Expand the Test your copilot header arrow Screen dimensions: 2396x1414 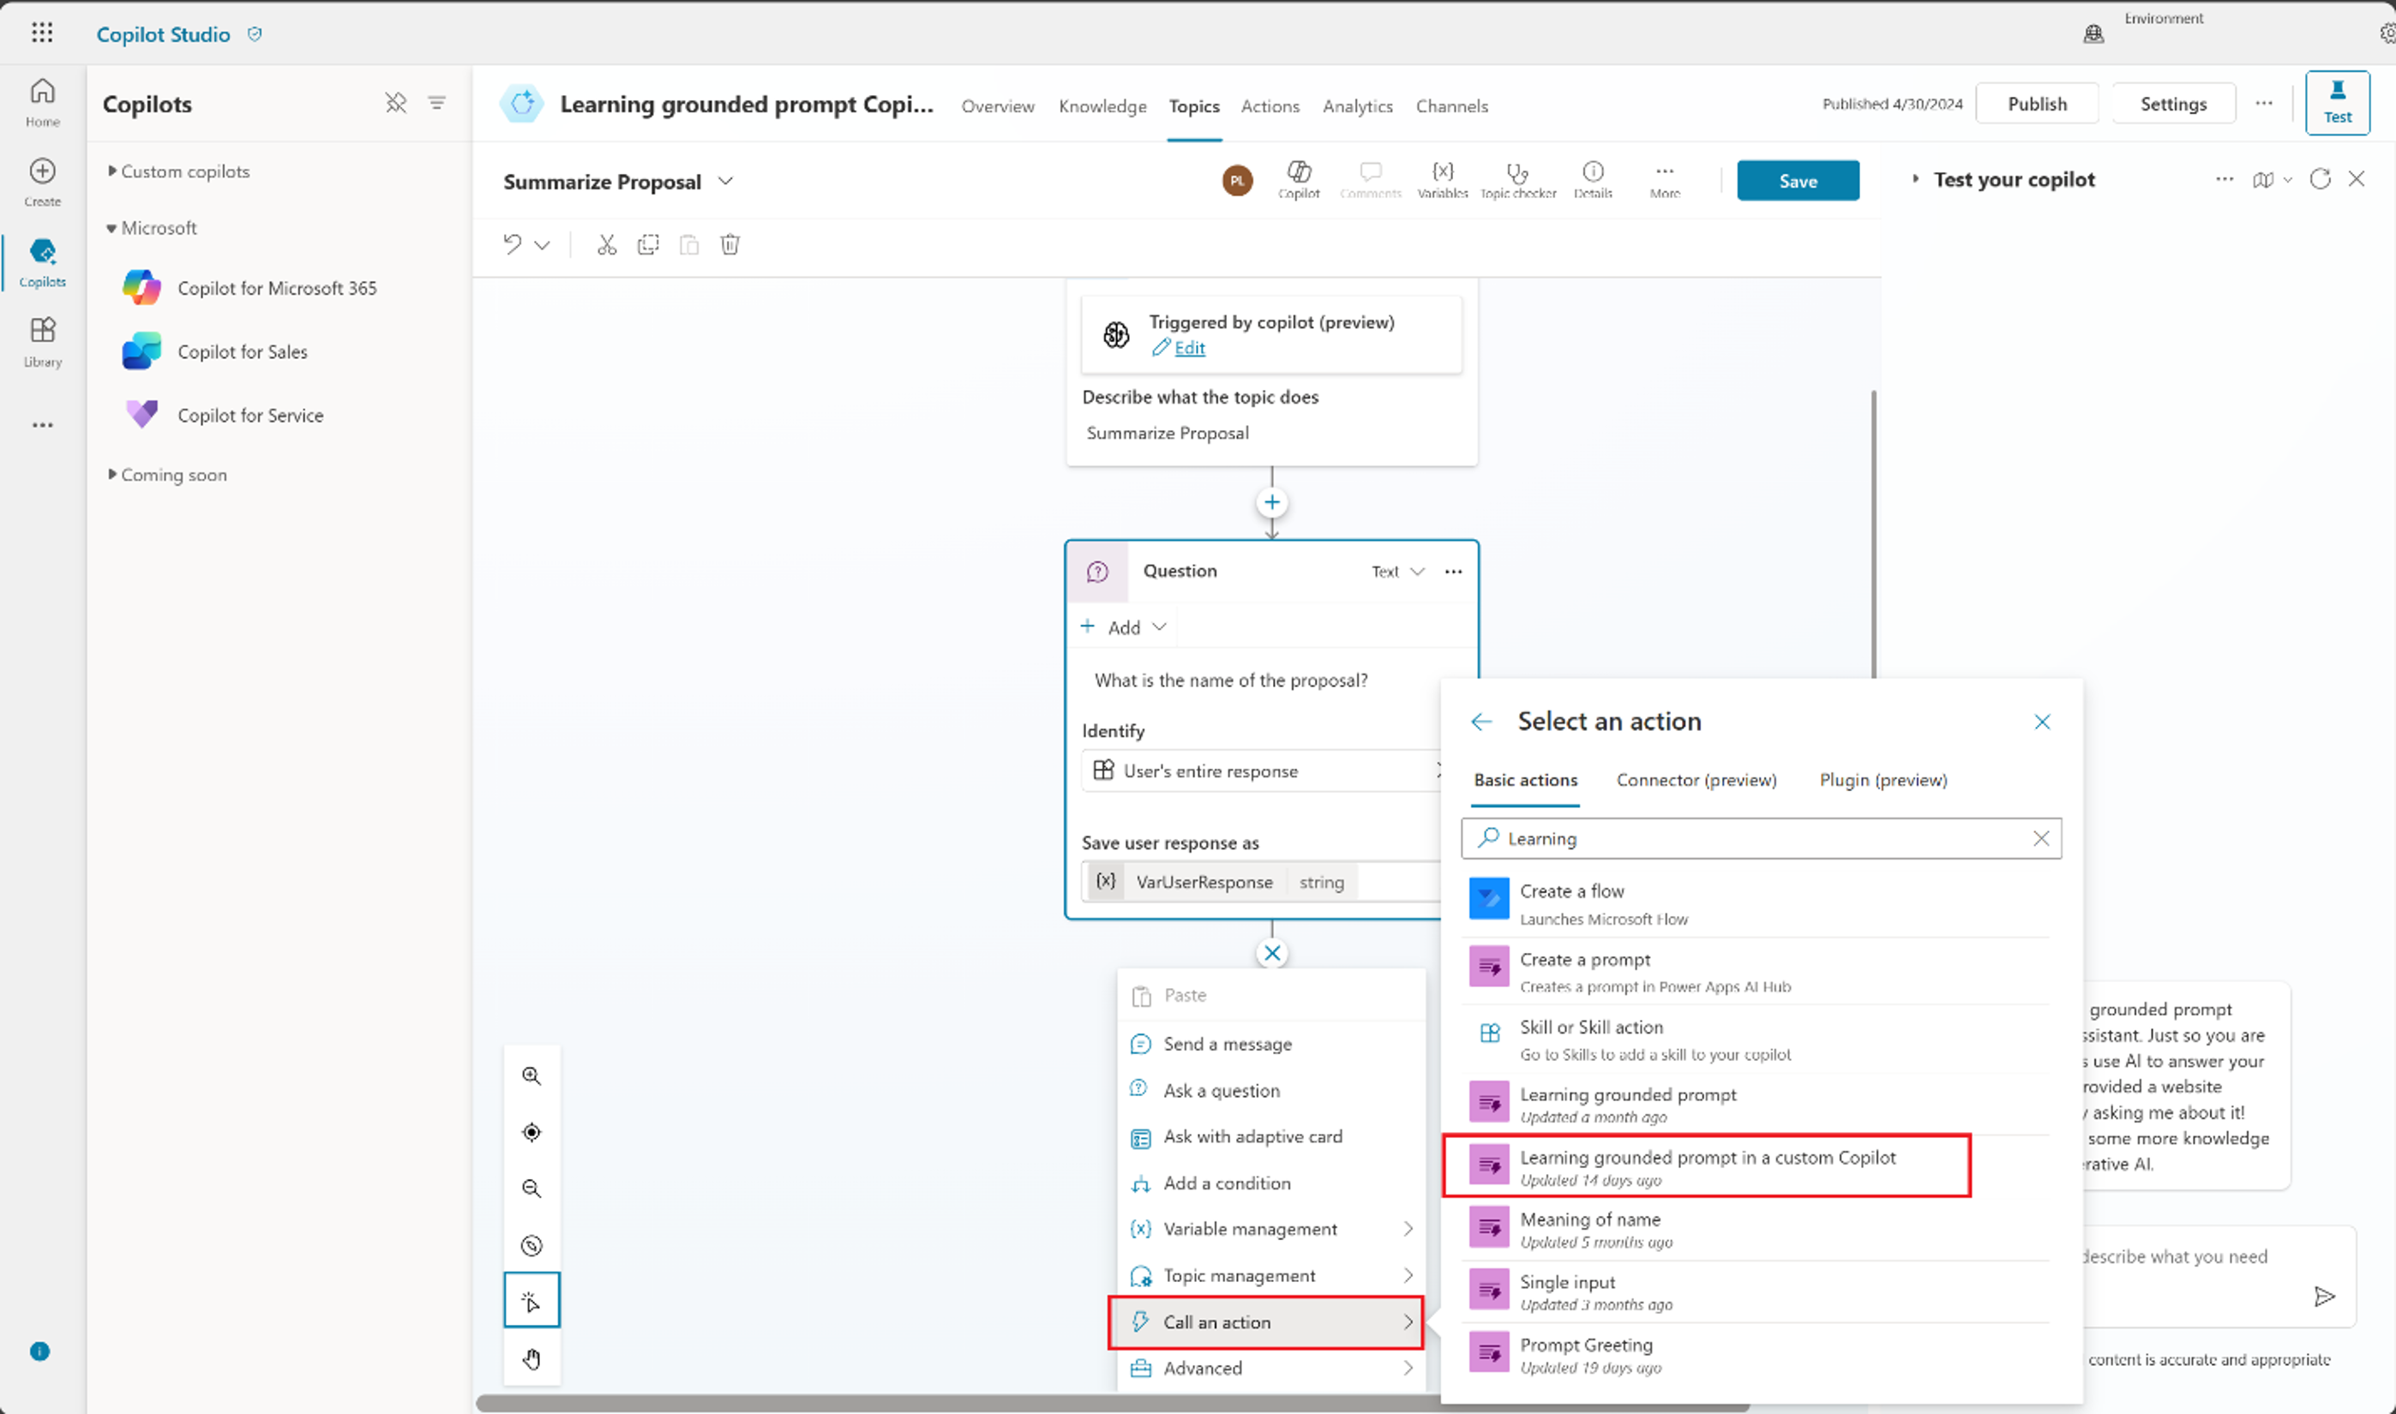[x=1915, y=179]
